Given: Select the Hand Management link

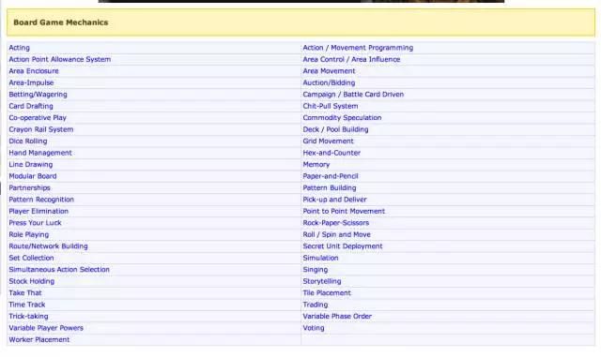Looking at the screenshot, I should coord(40,153).
